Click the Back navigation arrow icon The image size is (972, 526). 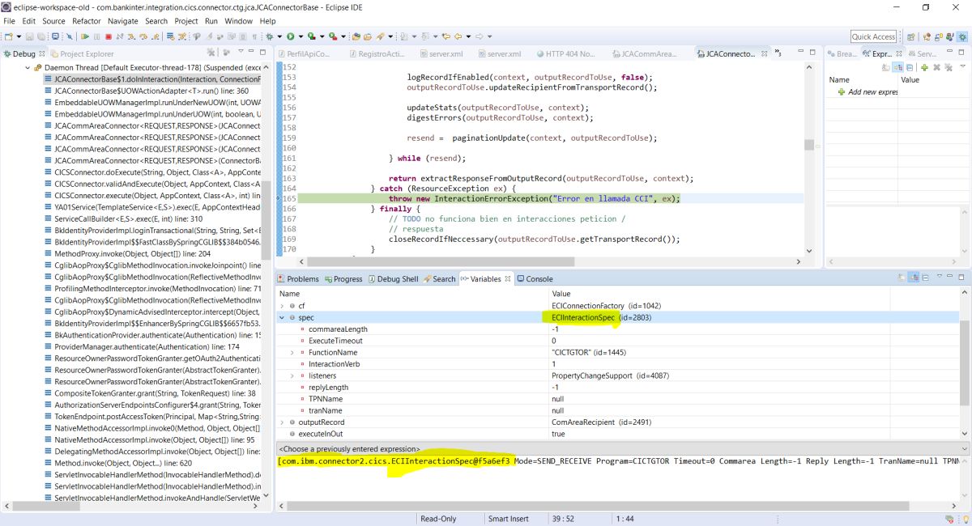point(458,36)
